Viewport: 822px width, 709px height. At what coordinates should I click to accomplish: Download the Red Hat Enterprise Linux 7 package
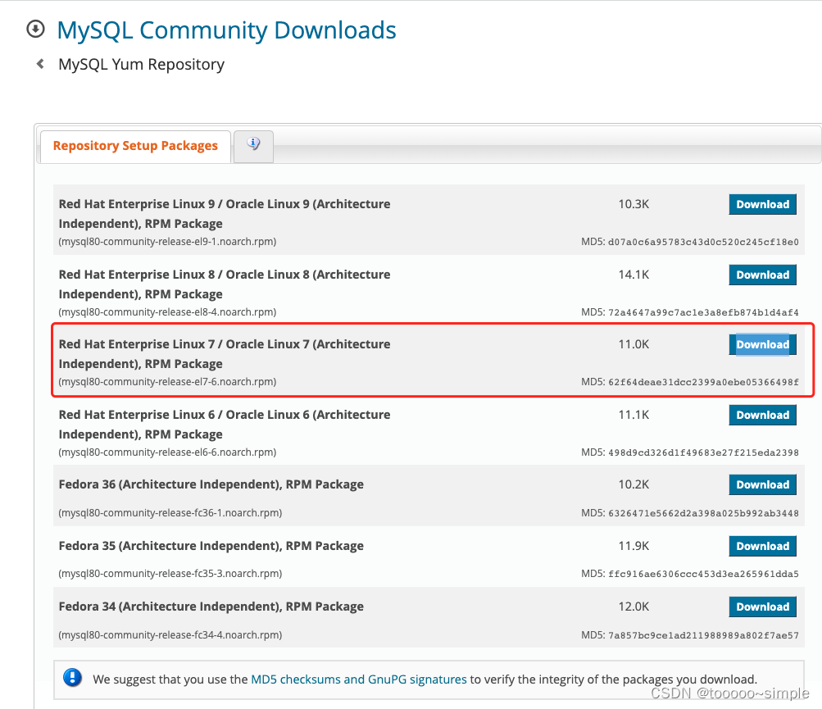(x=762, y=344)
